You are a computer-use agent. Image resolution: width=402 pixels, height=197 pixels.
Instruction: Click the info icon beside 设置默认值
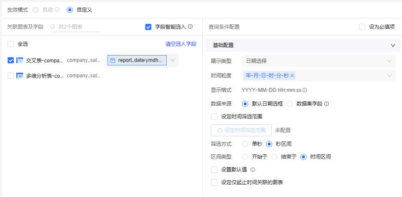click(x=253, y=170)
